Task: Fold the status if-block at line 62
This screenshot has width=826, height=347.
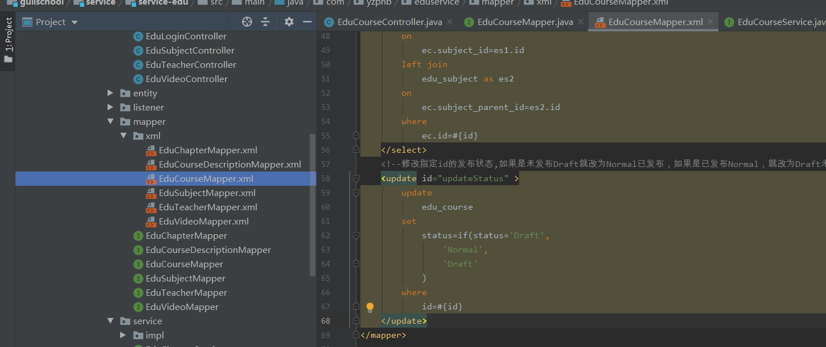Action: pyautogui.click(x=356, y=235)
